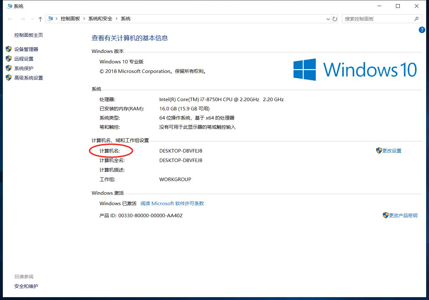The height and width of the screenshot is (300, 429).
Task: Open 高级系统设置 link
Action: pyautogui.click(x=29, y=78)
